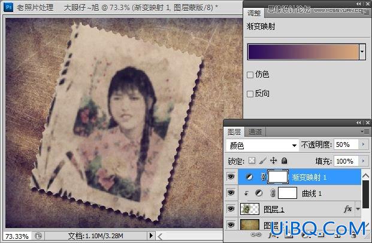The width and height of the screenshot is (372, 243).
Task: Close the 调整 panel group
Action: click(x=367, y=4)
